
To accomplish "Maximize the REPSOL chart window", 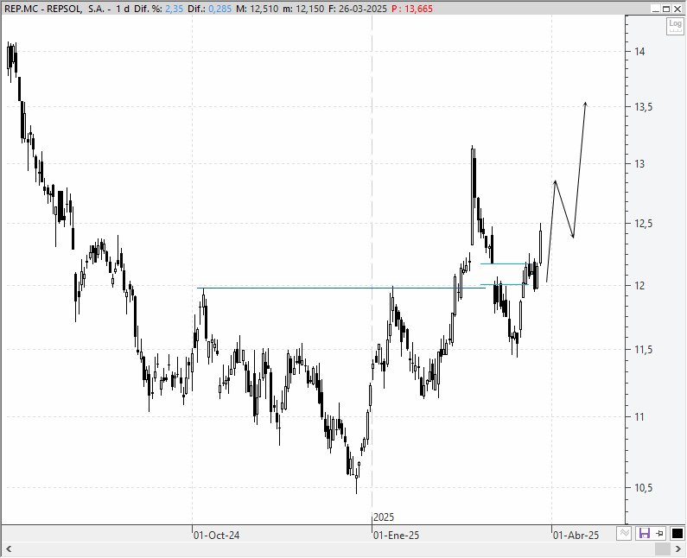I will pyautogui.click(x=666, y=9).
